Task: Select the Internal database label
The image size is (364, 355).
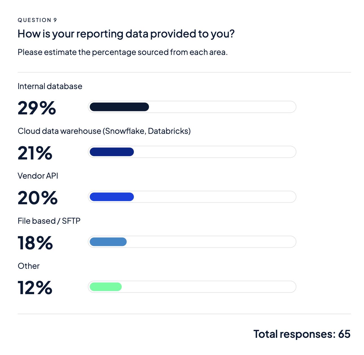Action: coord(50,86)
